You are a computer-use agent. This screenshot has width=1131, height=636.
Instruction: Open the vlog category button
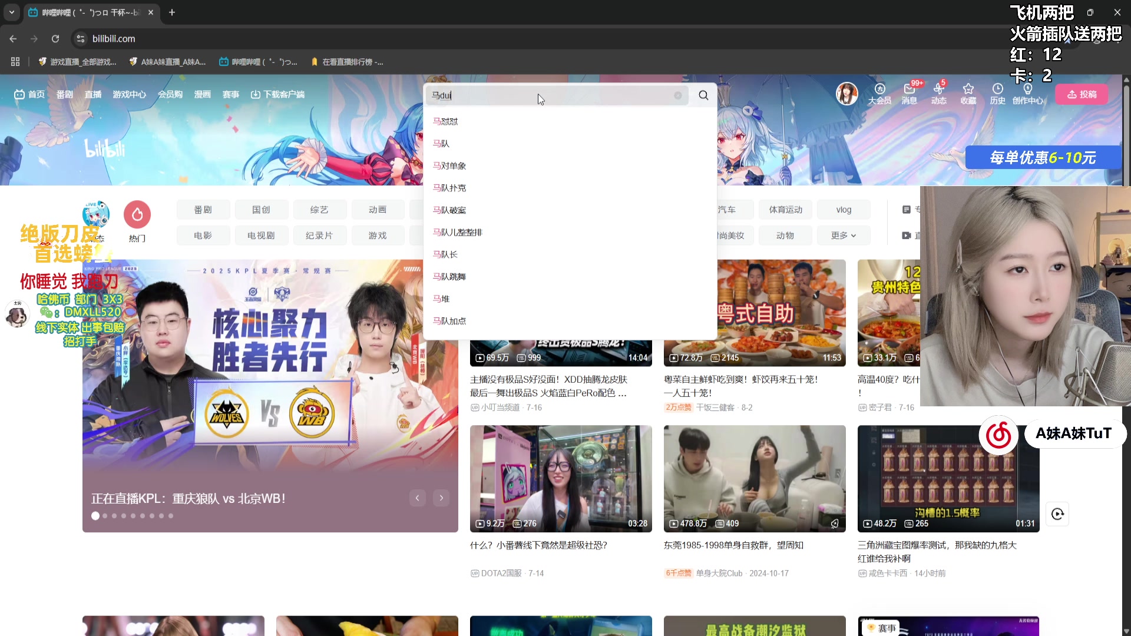[x=844, y=210]
